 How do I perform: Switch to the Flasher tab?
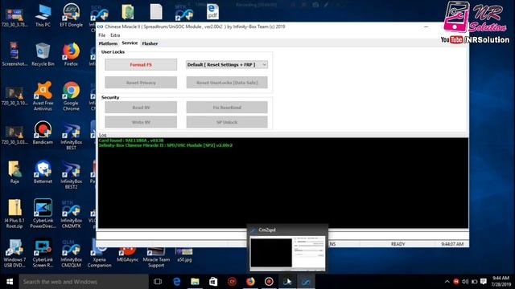coord(150,43)
